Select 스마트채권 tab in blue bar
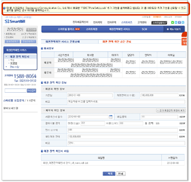 (x=91, y=29)
